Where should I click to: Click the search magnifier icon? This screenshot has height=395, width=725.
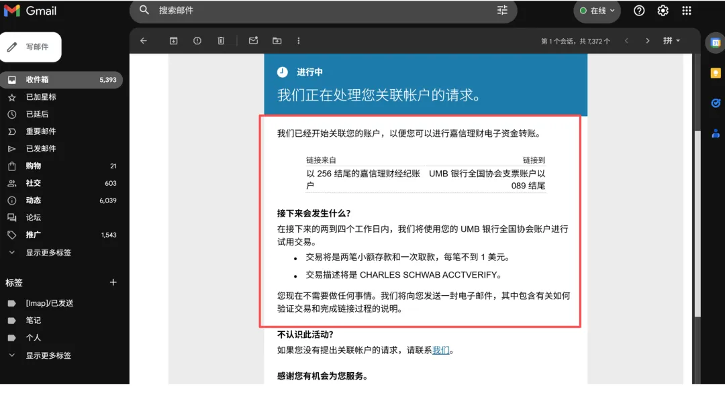click(144, 9)
